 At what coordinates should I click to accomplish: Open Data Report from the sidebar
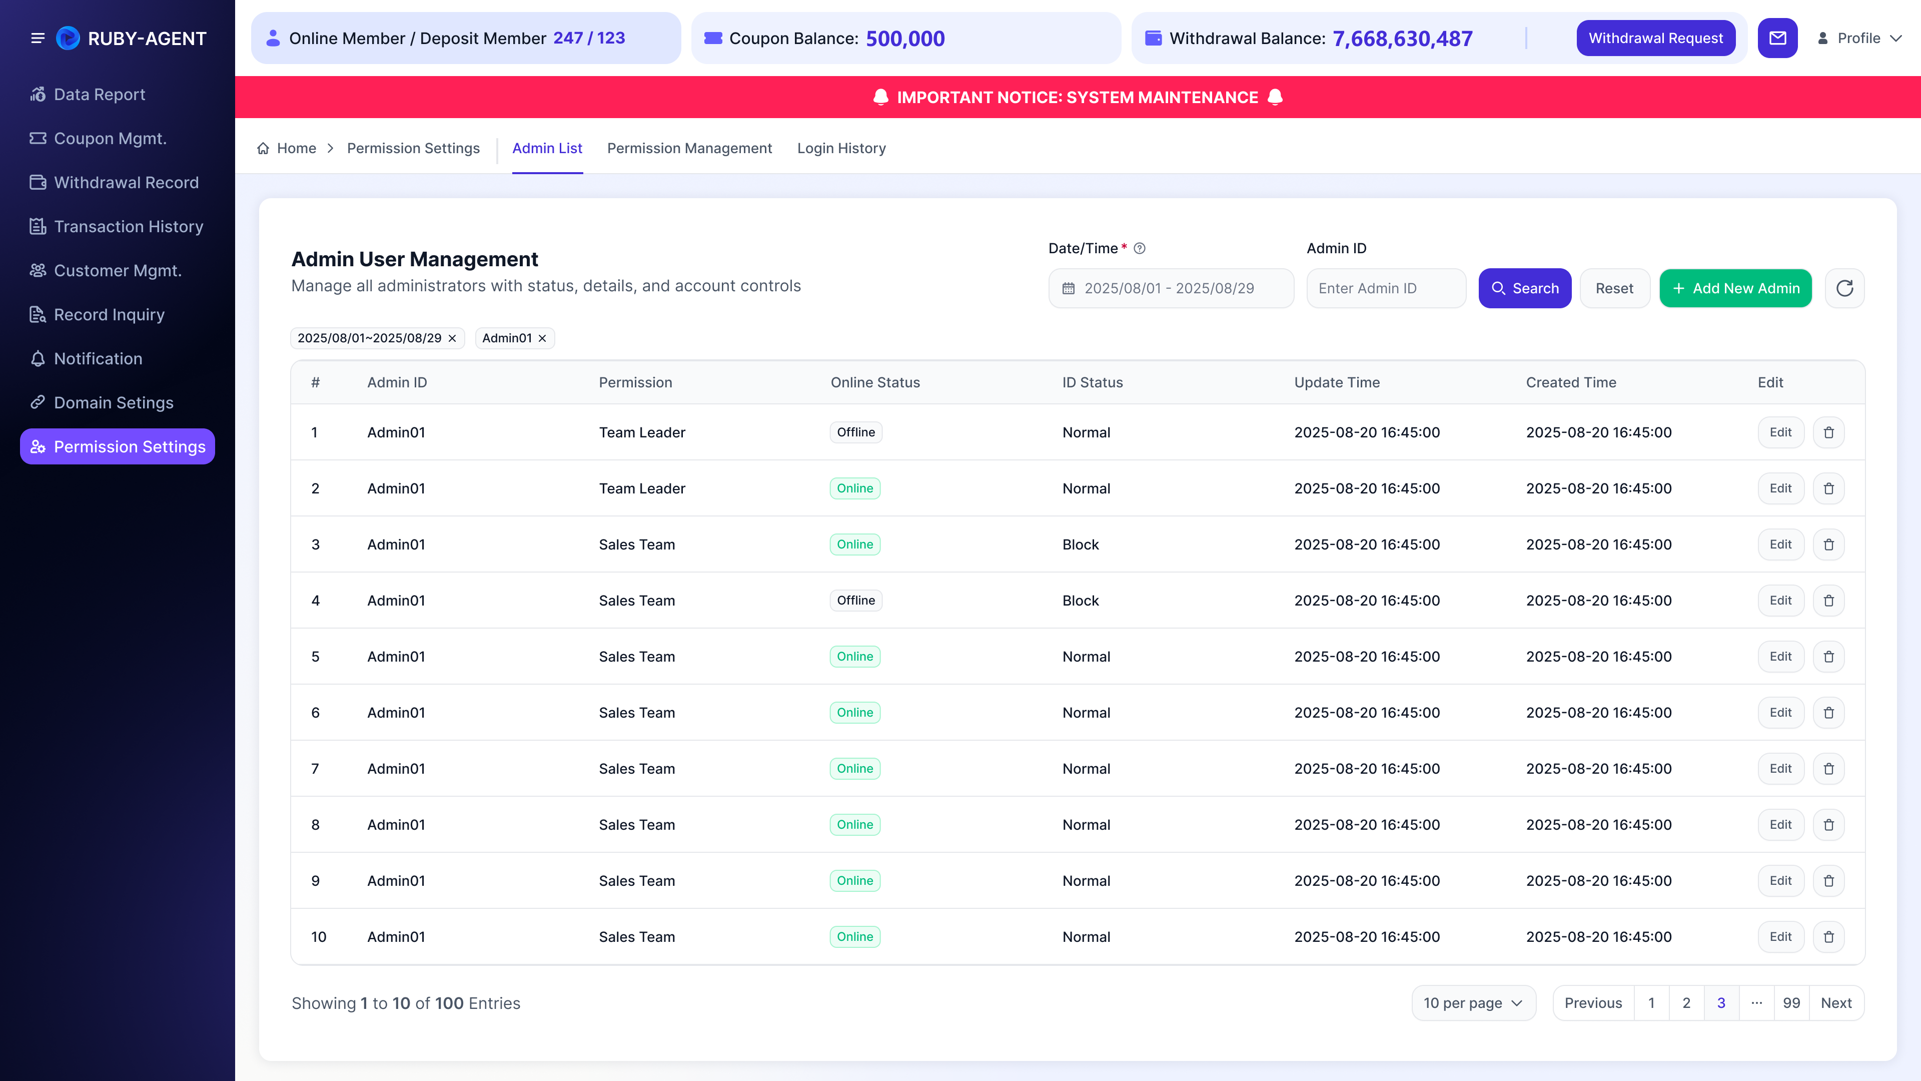99,95
